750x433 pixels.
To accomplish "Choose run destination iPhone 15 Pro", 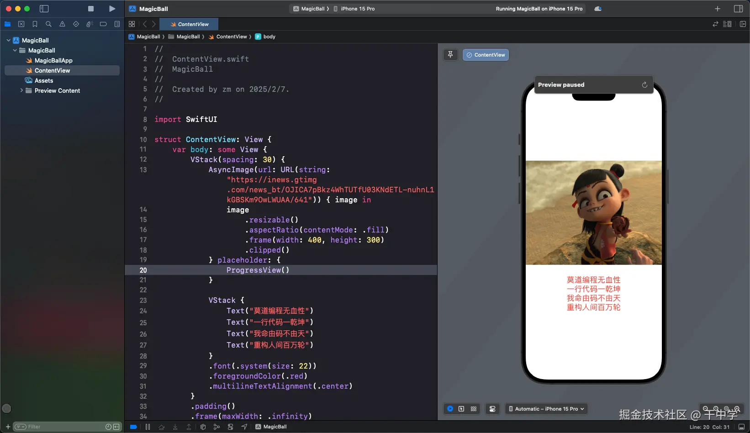I will tap(354, 9).
